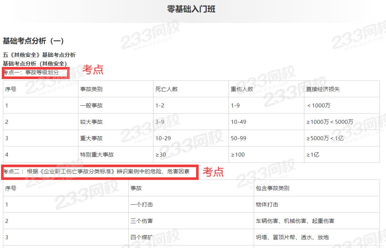386x248 pixels.
Task: Click the 死亡人数 column header
Action: (167, 89)
